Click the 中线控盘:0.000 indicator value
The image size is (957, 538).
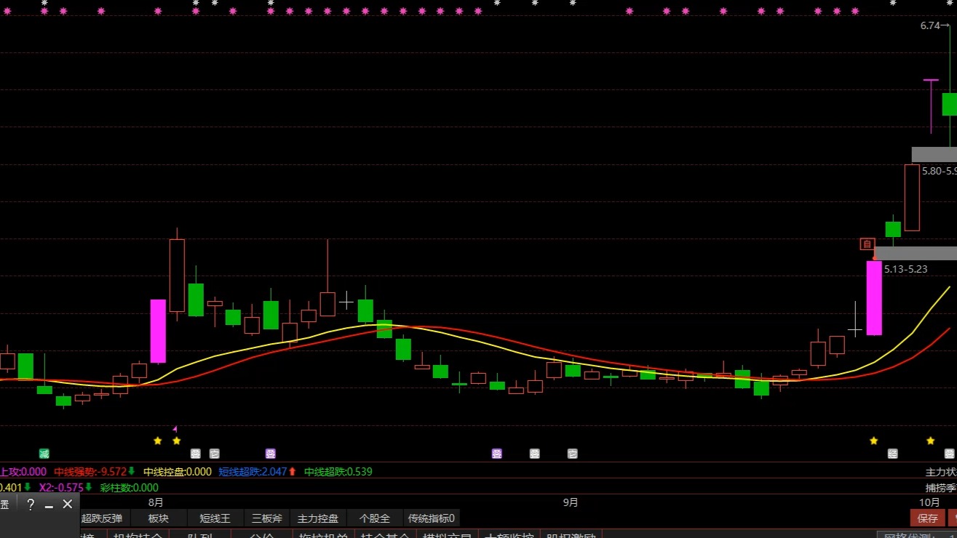click(178, 472)
